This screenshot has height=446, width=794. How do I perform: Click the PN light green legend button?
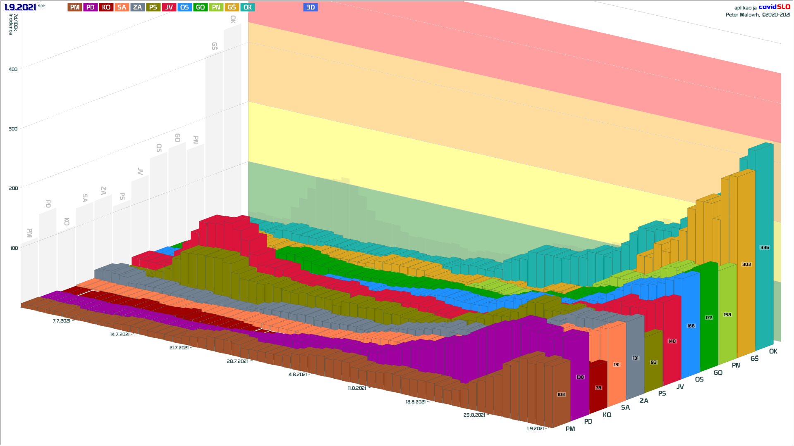click(216, 7)
